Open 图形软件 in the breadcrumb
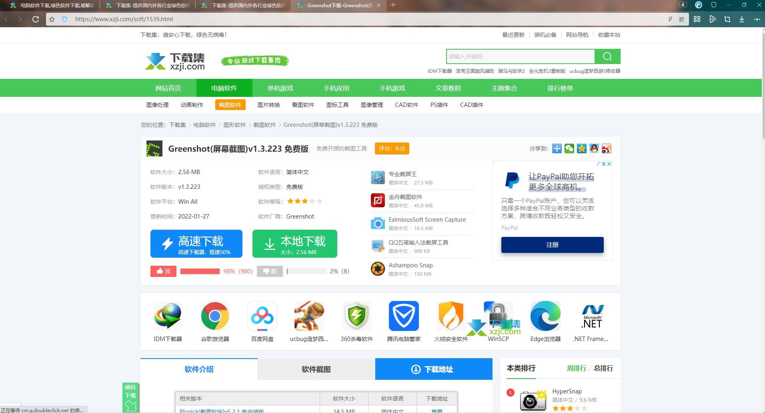The image size is (765, 413). tap(234, 125)
